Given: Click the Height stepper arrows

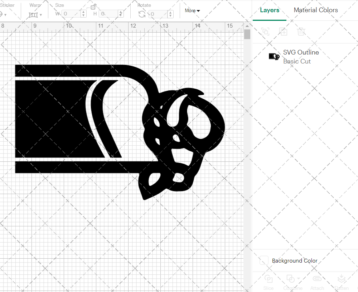Looking at the screenshot, I should coord(121,14).
